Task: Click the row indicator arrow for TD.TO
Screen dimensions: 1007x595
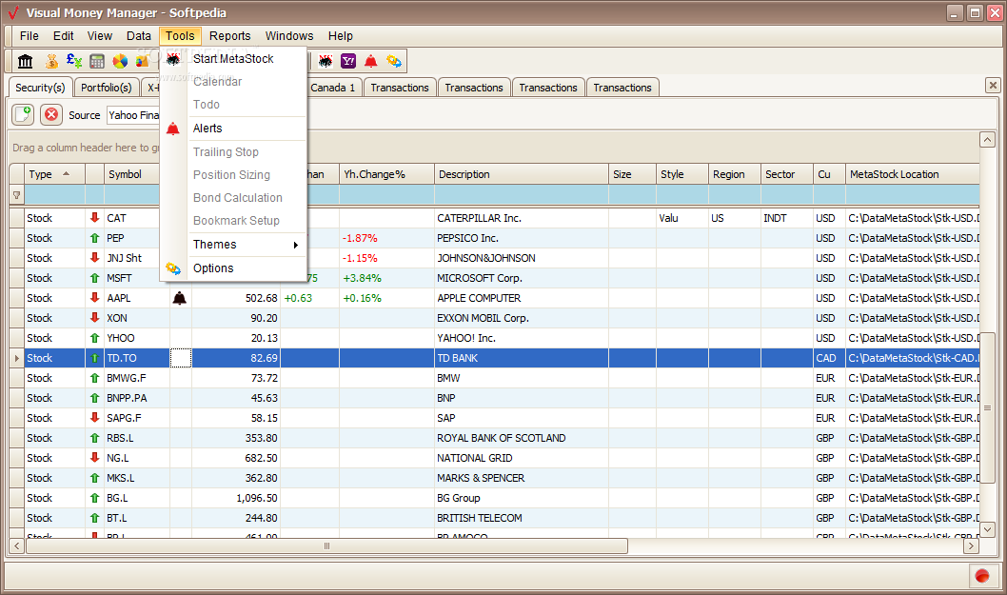Action: 17,358
